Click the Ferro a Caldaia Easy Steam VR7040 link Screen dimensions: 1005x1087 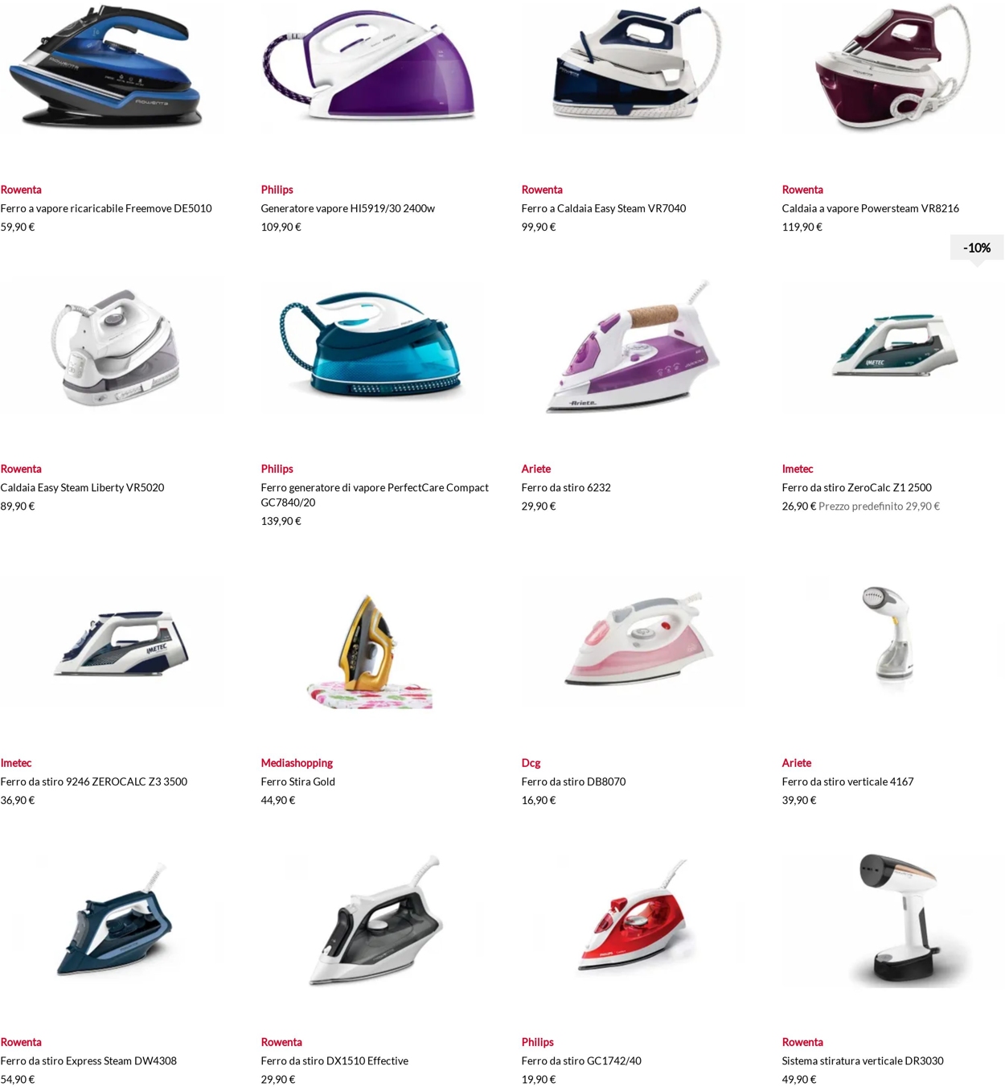pyautogui.click(x=604, y=208)
